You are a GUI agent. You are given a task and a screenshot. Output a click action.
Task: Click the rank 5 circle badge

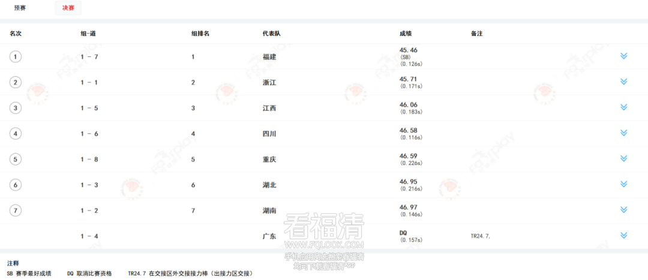click(x=16, y=159)
